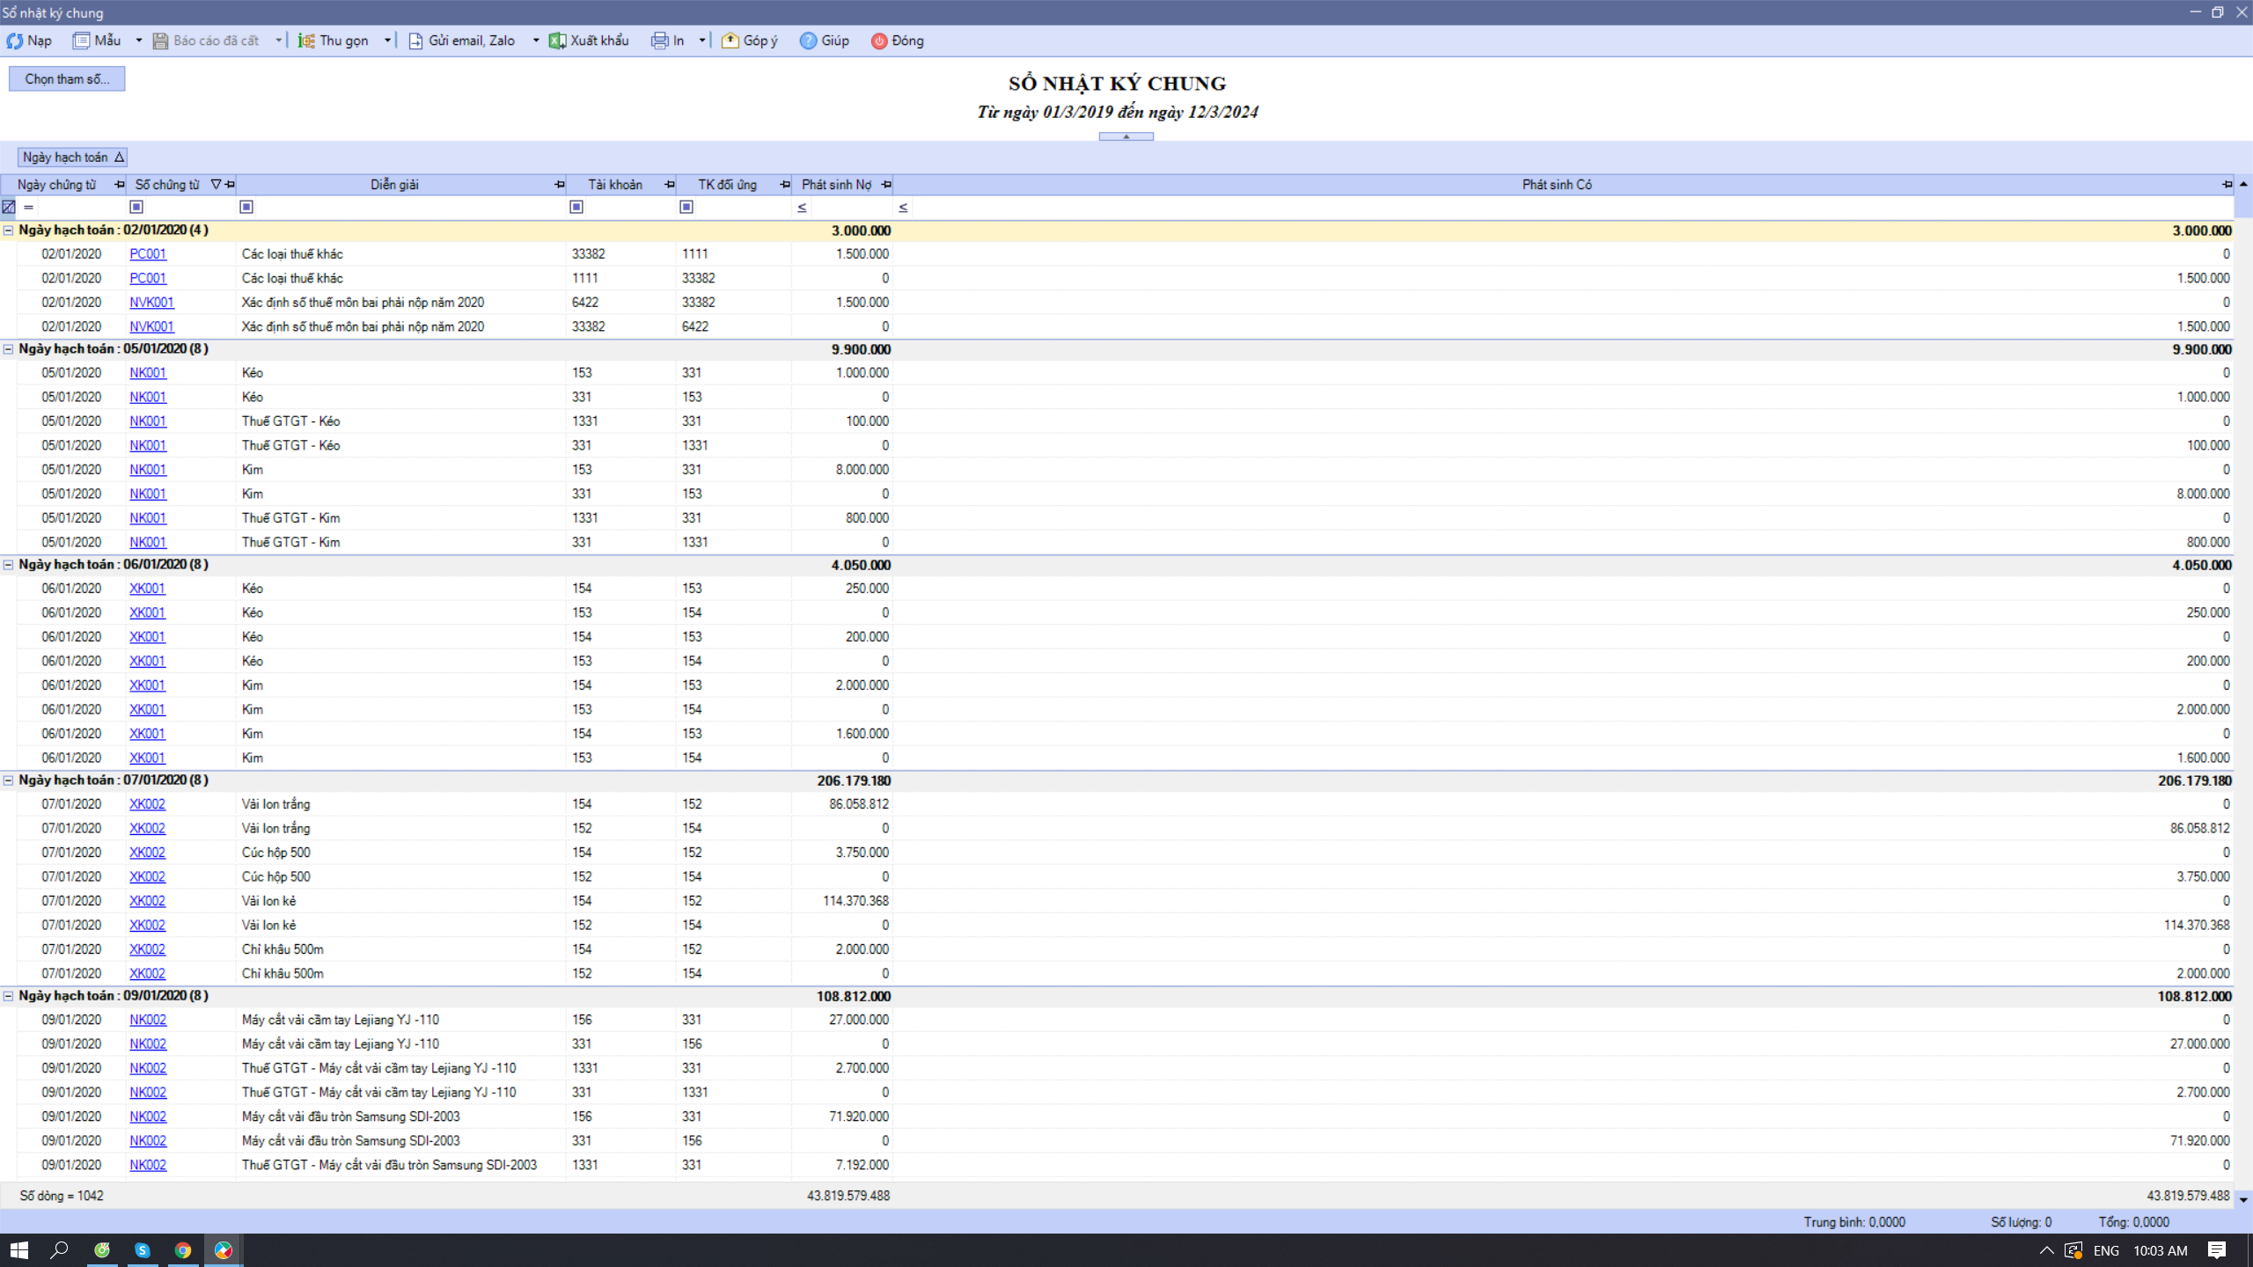Click the In printer icon

659,40
